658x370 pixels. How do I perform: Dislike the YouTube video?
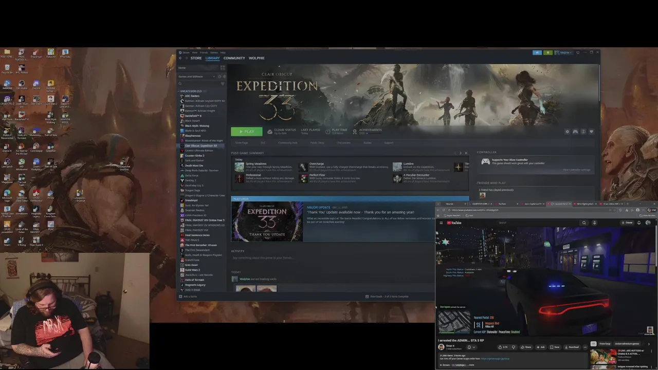(x=514, y=347)
